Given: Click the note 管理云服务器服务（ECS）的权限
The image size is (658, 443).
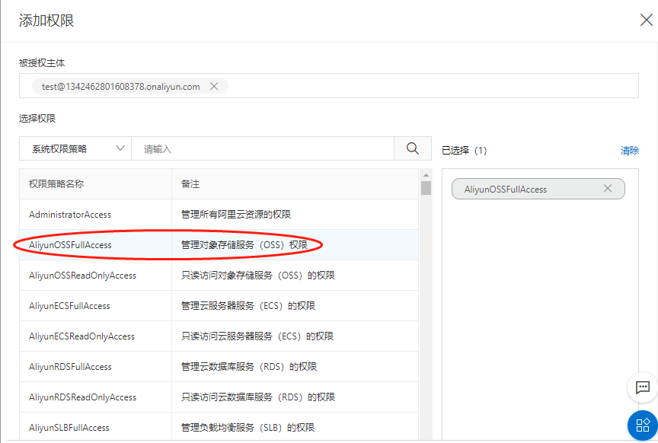Looking at the screenshot, I should (248, 306).
